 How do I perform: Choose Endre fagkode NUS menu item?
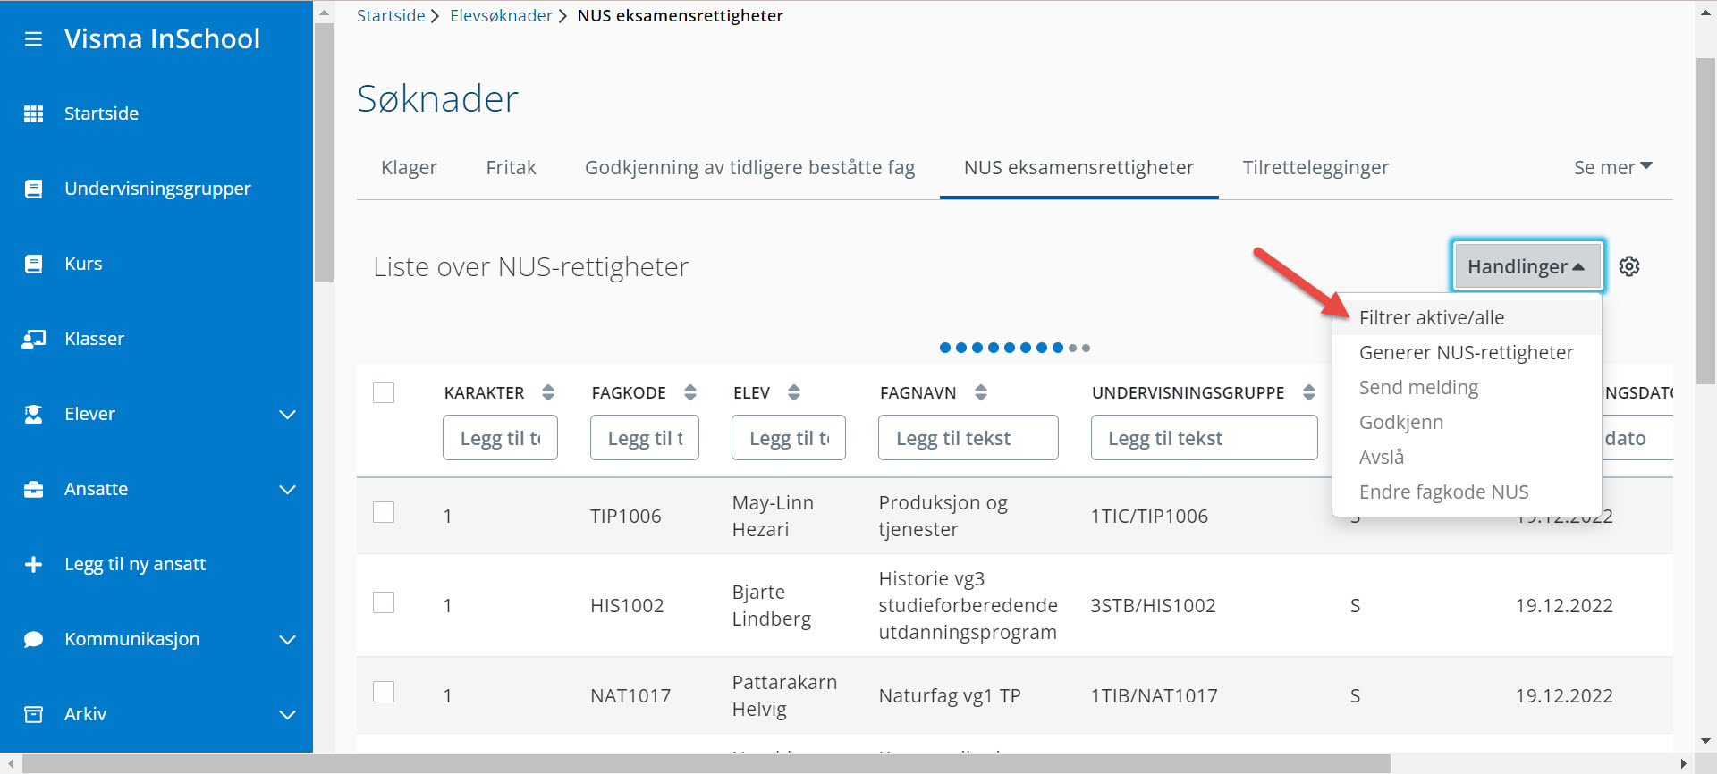(1467, 492)
